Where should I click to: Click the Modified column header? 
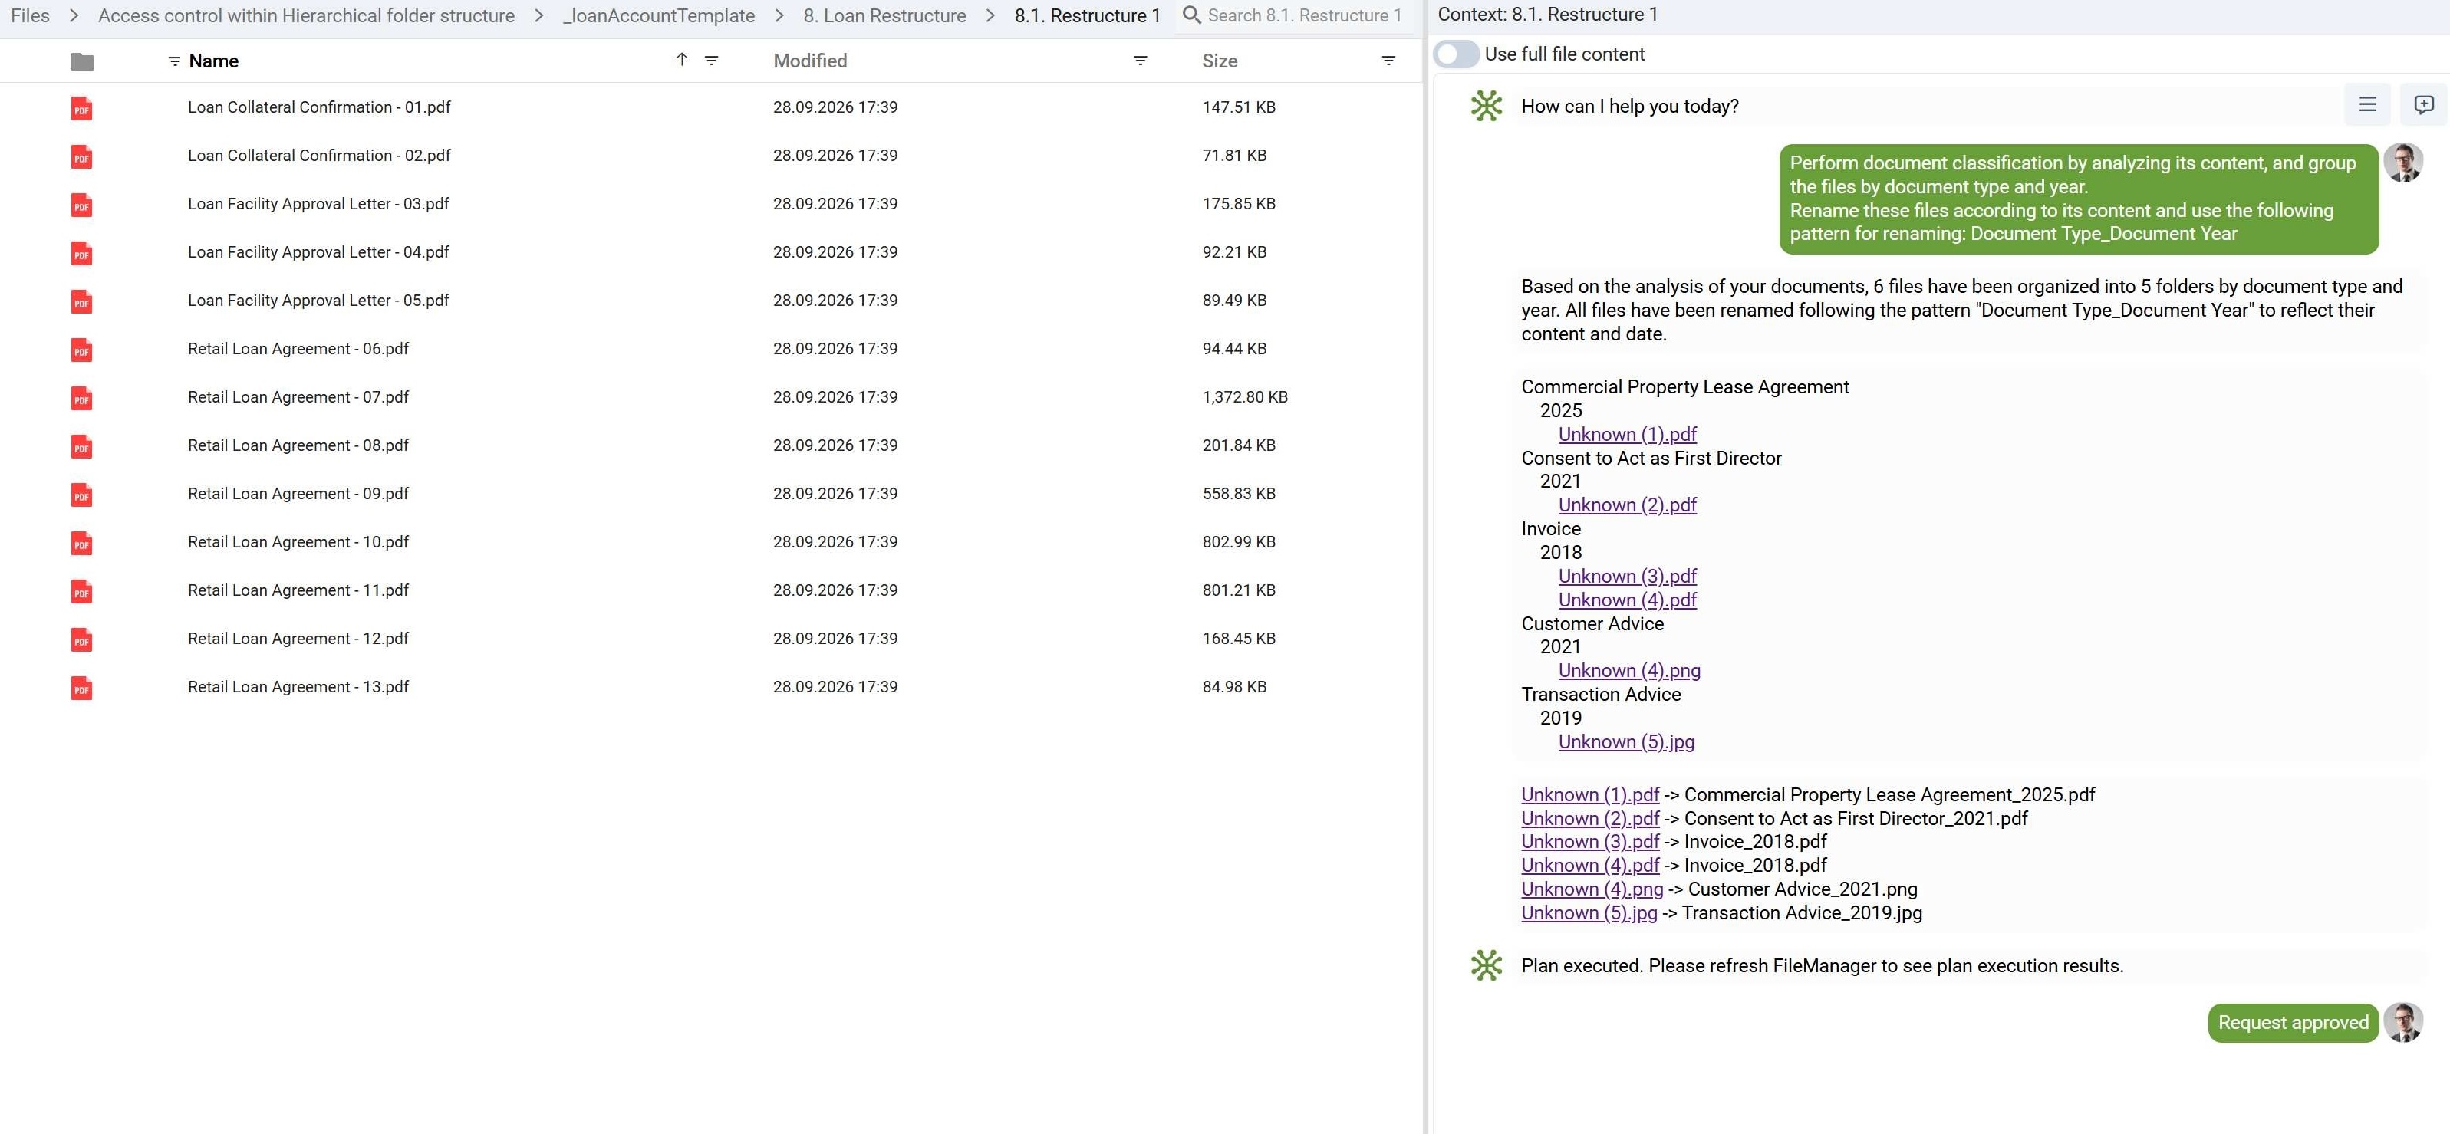click(x=809, y=61)
